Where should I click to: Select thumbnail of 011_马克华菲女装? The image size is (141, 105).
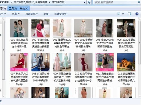coord(105,62)
